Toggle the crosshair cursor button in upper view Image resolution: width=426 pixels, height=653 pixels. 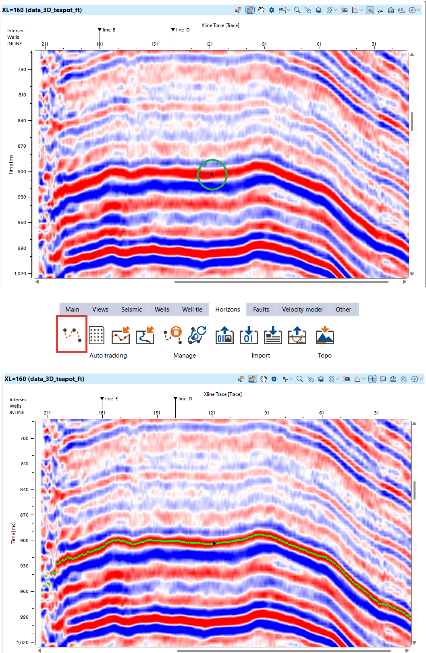point(370,10)
